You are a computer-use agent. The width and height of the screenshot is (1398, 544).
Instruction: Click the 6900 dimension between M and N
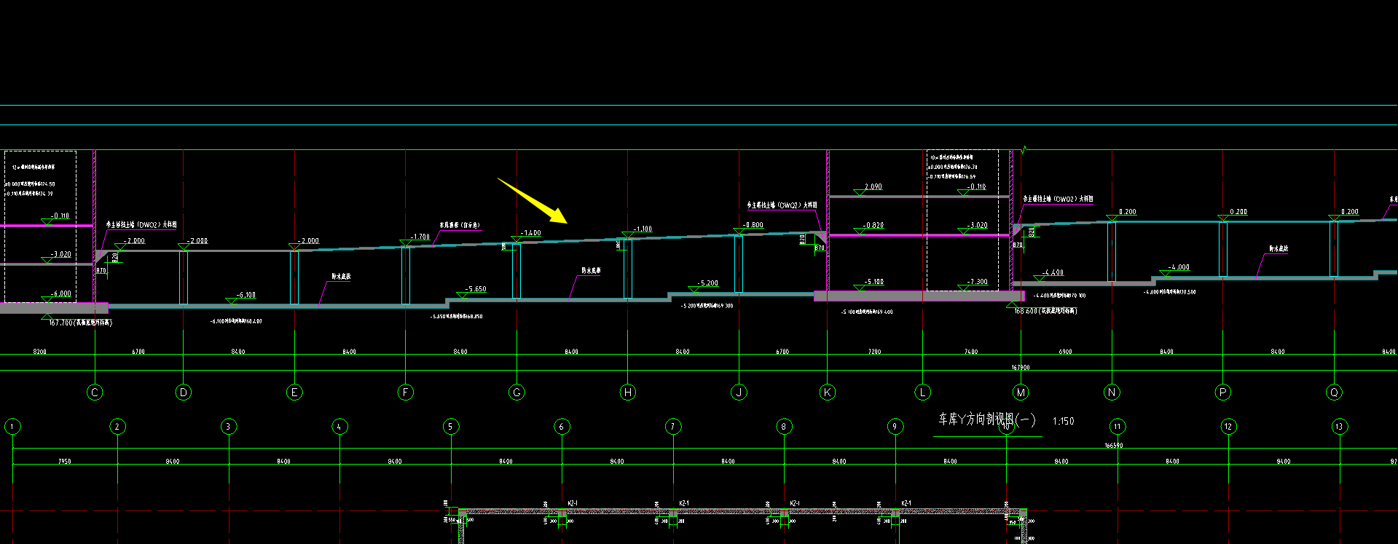[1065, 352]
